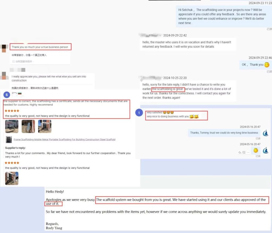Click the blue 'S' reviewer avatar
This screenshot has width=272, height=233.
coord(7,95)
